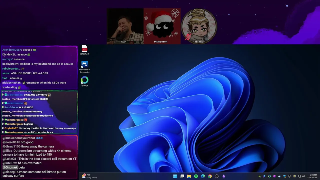Open the purple crystal app on taskbar
Image resolution: width=320 pixels, height=180 pixels.
tap(224, 176)
